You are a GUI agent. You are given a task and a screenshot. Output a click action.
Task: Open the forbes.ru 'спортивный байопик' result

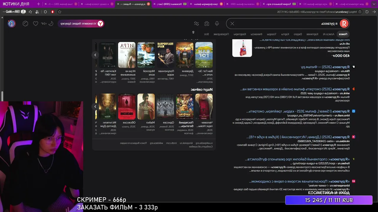pos(297,159)
